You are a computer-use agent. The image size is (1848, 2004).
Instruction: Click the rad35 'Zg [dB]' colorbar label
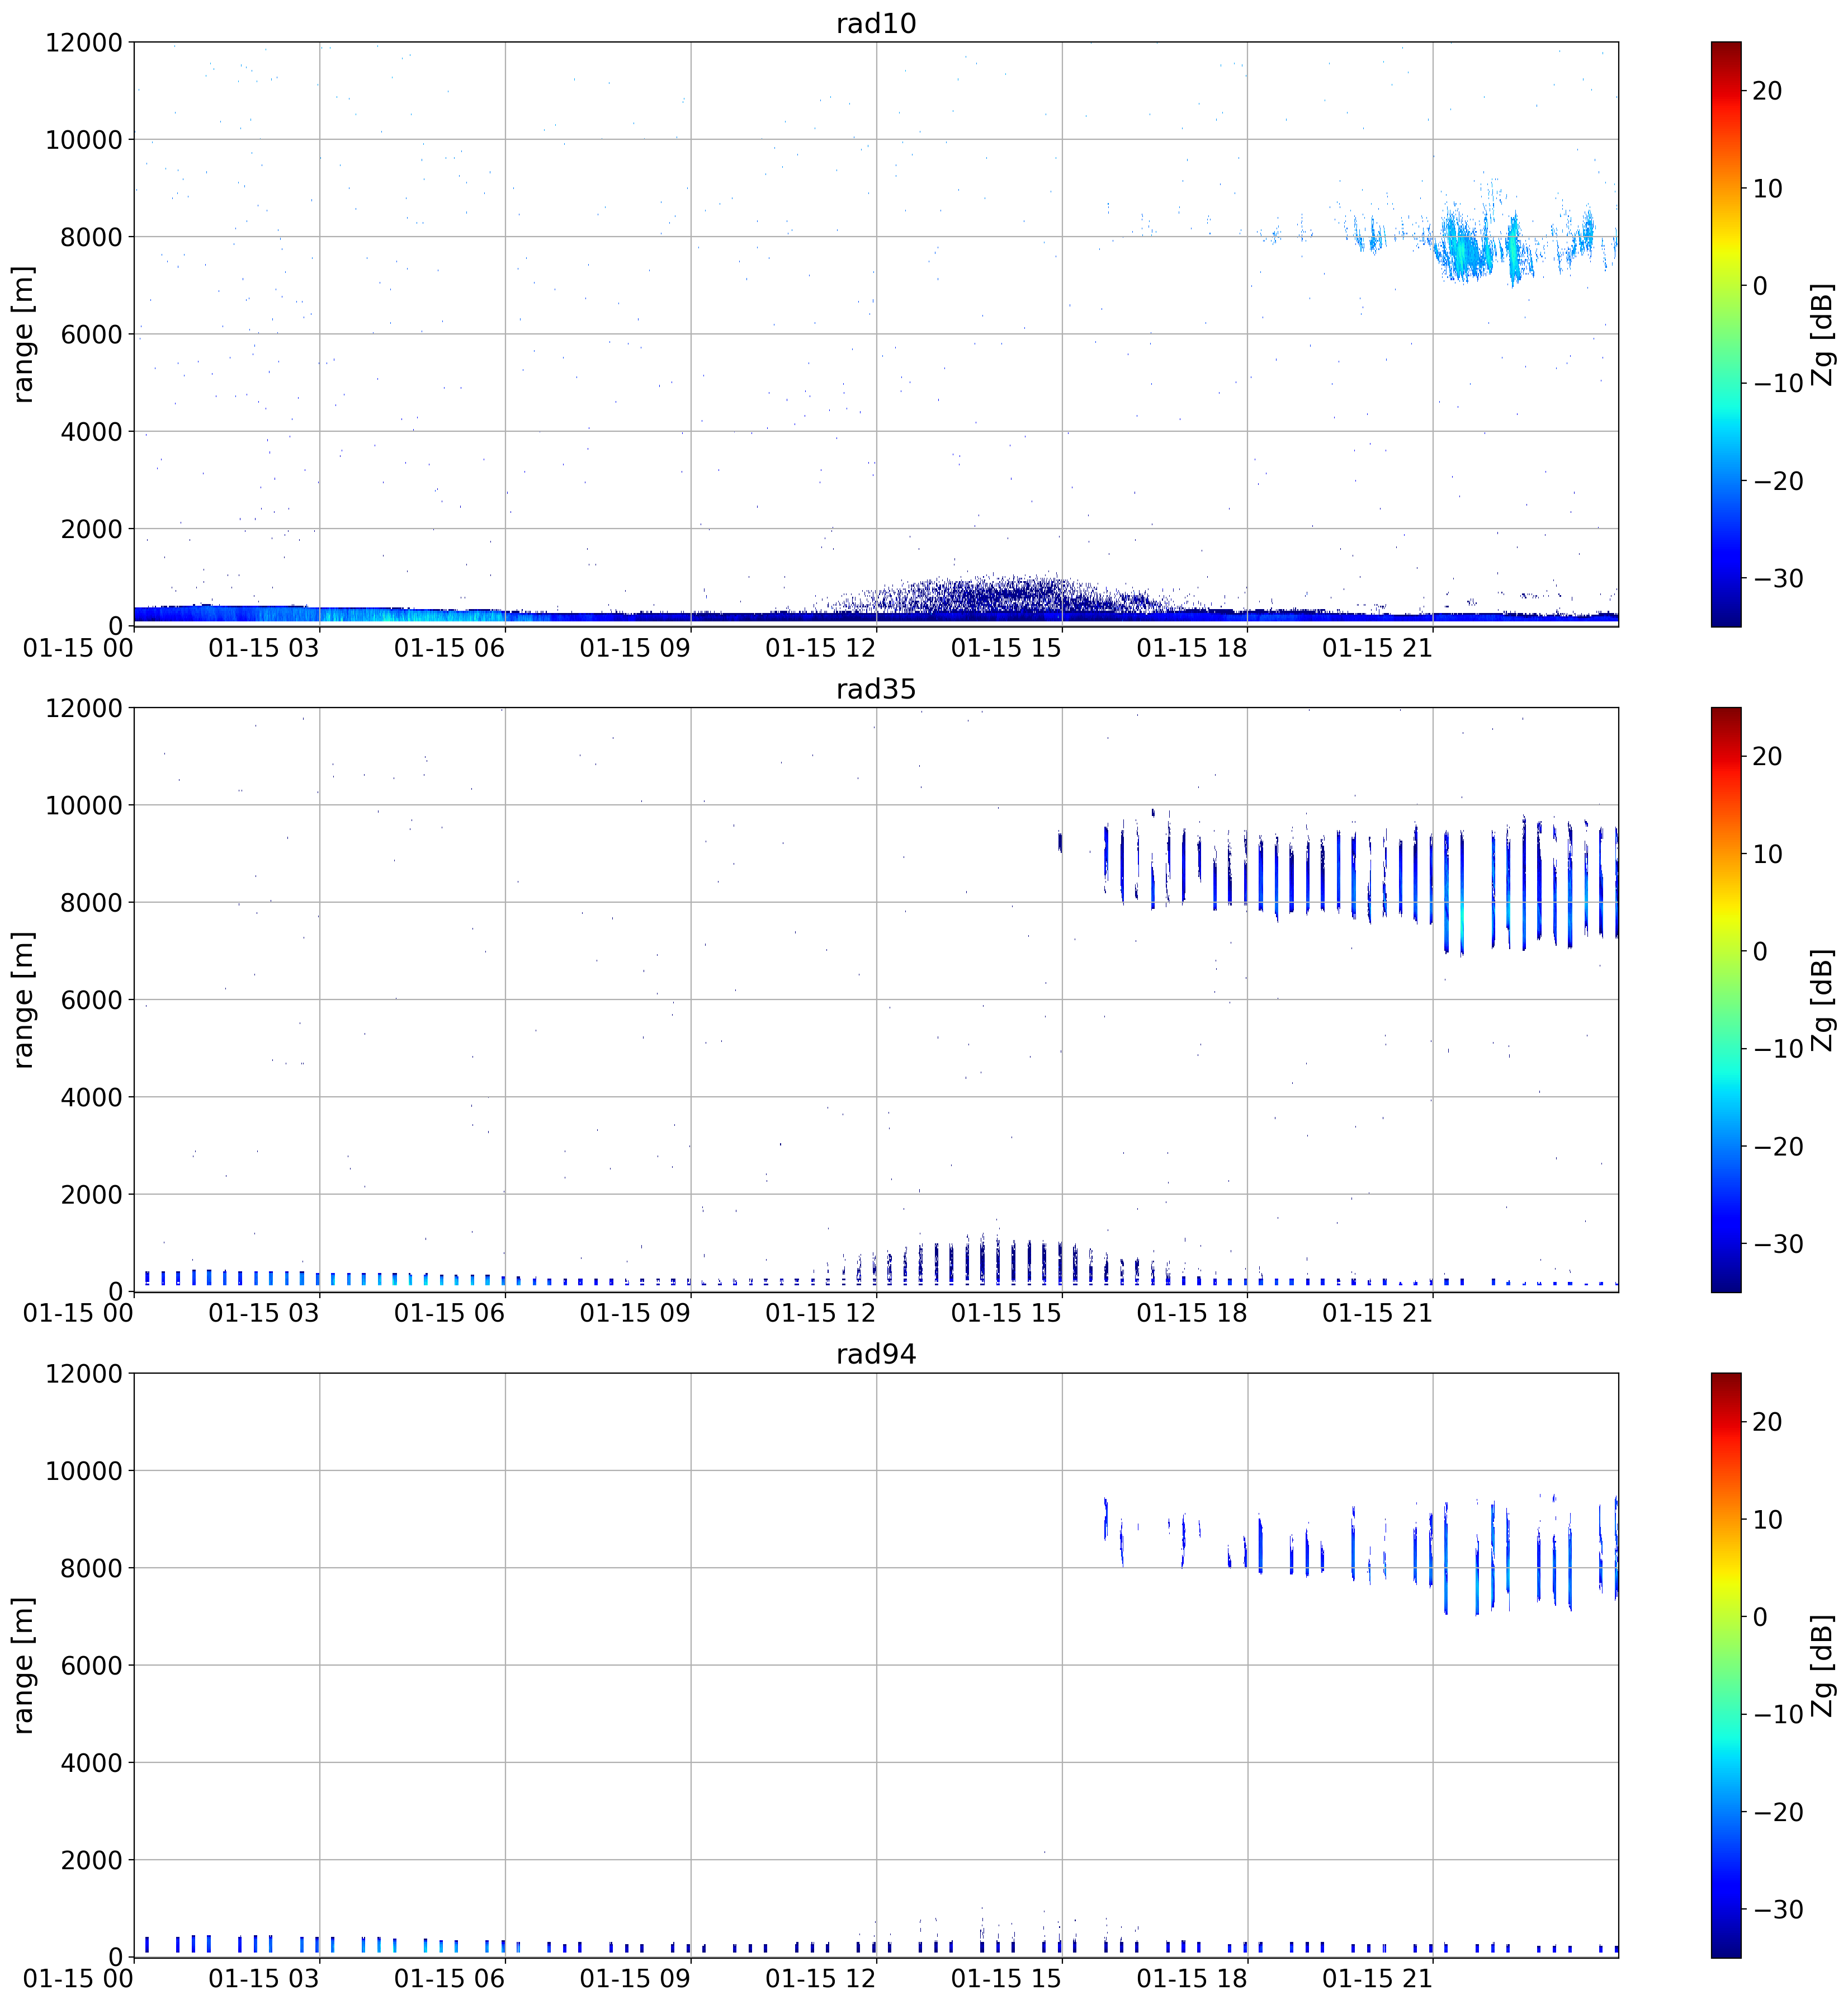[1823, 999]
